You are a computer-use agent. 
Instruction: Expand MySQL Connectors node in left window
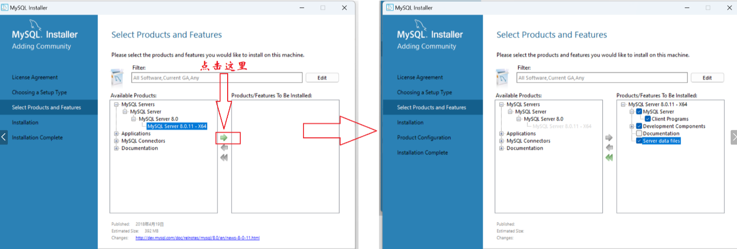117,141
